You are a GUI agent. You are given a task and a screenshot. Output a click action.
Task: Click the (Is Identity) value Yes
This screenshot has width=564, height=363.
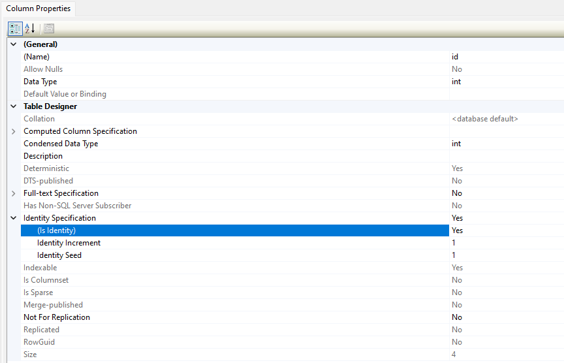[507, 230]
